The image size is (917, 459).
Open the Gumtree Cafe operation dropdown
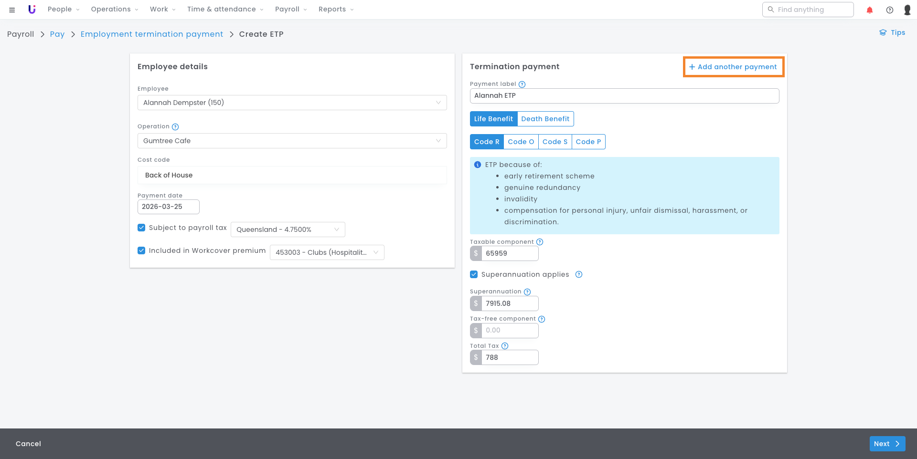tap(292, 141)
